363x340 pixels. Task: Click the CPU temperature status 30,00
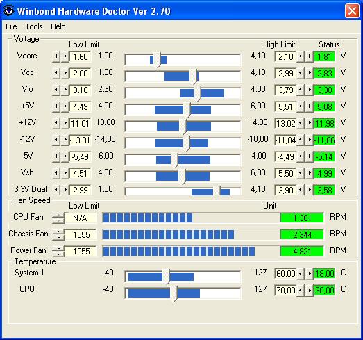click(x=324, y=291)
